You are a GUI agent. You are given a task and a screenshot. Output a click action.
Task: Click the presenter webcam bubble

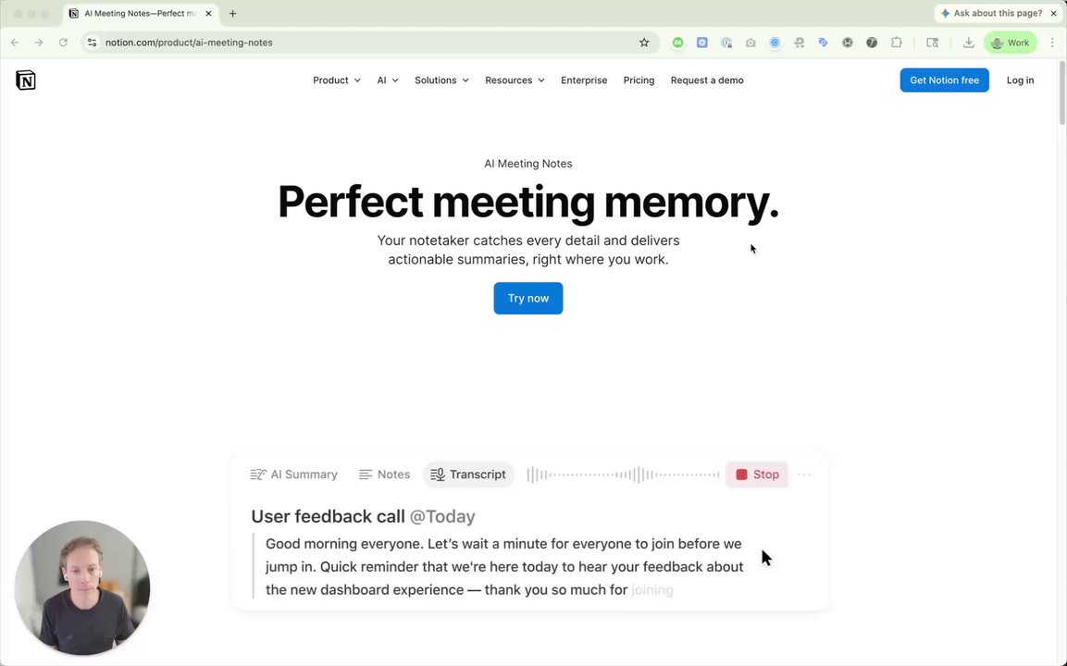tap(82, 587)
